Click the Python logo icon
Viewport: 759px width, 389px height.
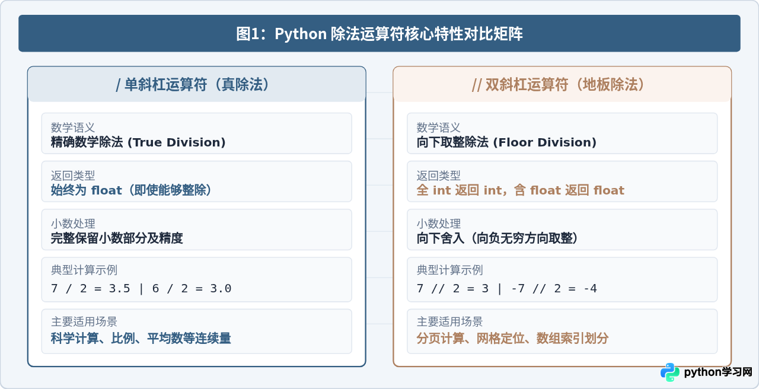(670, 372)
